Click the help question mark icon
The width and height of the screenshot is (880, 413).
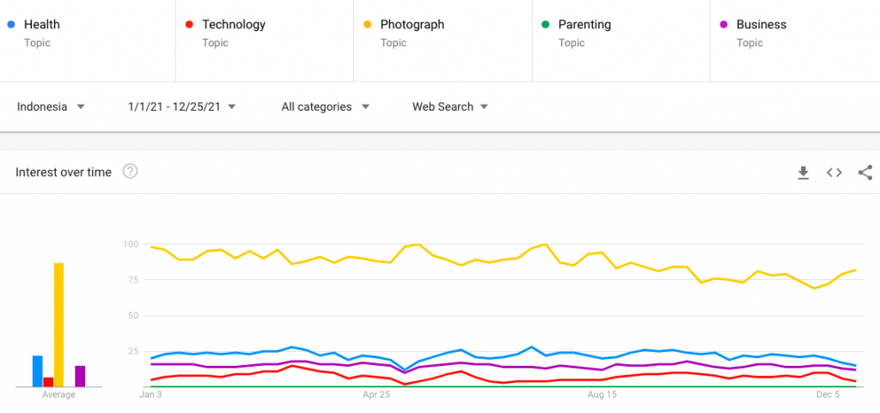131,172
